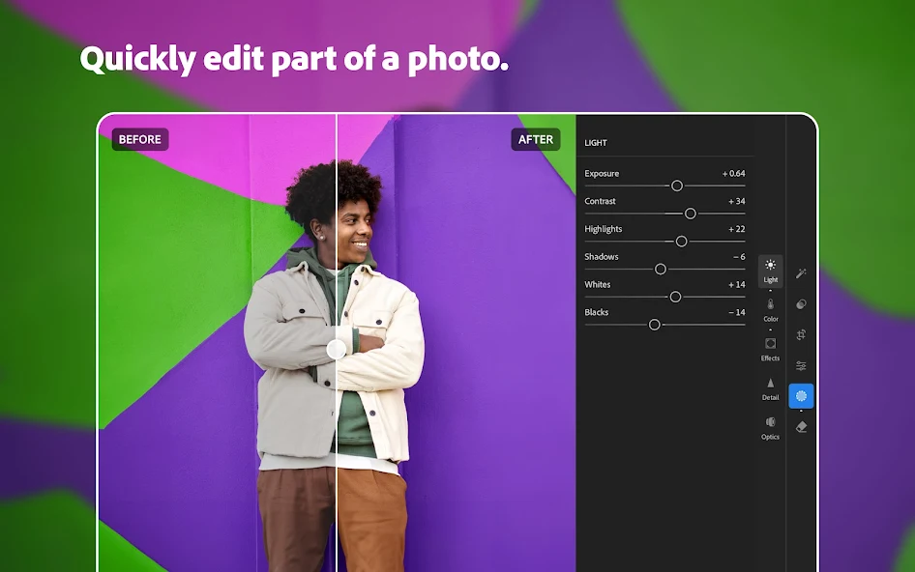Open the Detail panel

point(770,388)
